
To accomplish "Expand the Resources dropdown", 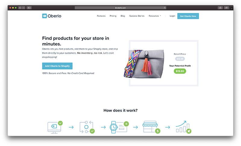I will pyautogui.click(x=155, y=16).
